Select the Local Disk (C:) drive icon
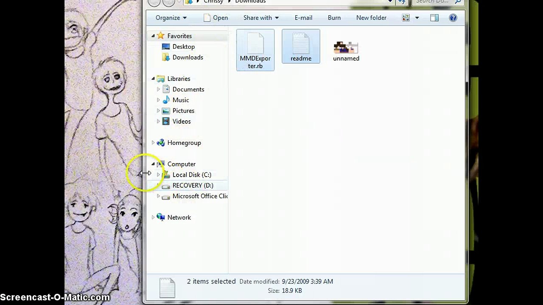Screen dimensions: 543x305 (166, 175)
